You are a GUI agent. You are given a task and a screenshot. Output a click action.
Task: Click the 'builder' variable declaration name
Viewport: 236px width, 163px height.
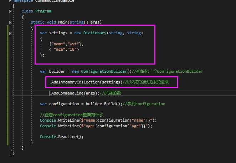pos(57,71)
